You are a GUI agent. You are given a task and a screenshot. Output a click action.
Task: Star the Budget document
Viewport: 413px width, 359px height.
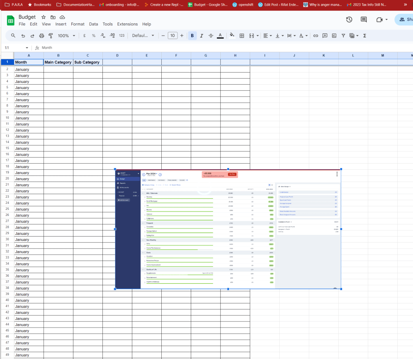point(44,17)
